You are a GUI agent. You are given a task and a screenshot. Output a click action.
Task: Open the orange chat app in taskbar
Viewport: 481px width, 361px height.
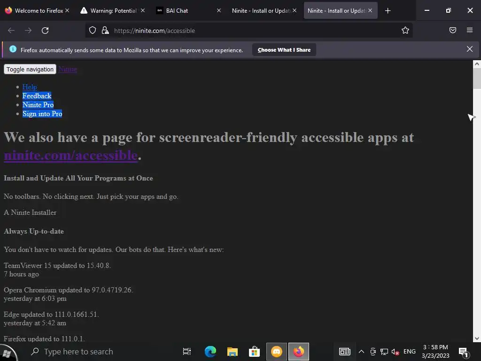pos(276,352)
